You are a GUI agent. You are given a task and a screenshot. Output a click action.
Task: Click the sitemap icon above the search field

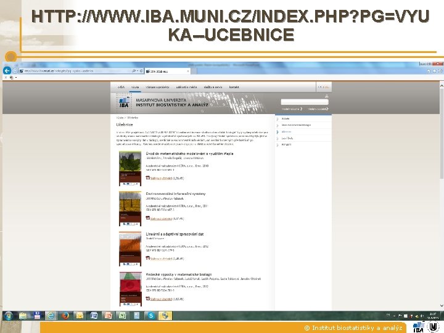click(326, 96)
